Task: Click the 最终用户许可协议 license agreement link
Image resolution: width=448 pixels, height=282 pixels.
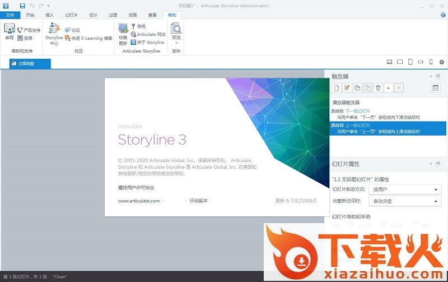Action: coord(136,188)
